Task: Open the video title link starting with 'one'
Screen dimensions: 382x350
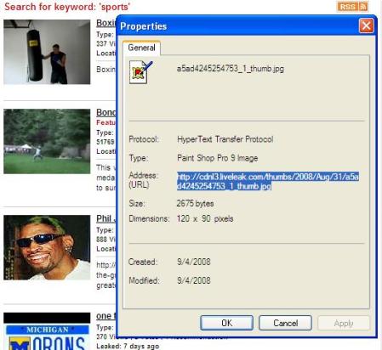Action: point(105,316)
